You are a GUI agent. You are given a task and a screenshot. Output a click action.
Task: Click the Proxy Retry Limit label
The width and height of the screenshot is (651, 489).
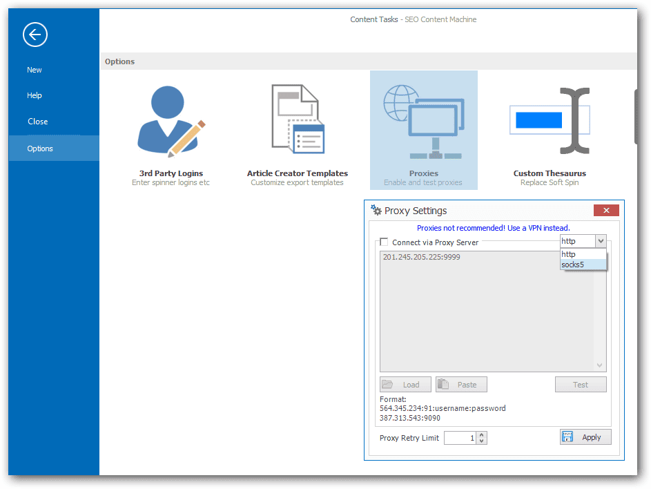[x=409, y=438]
